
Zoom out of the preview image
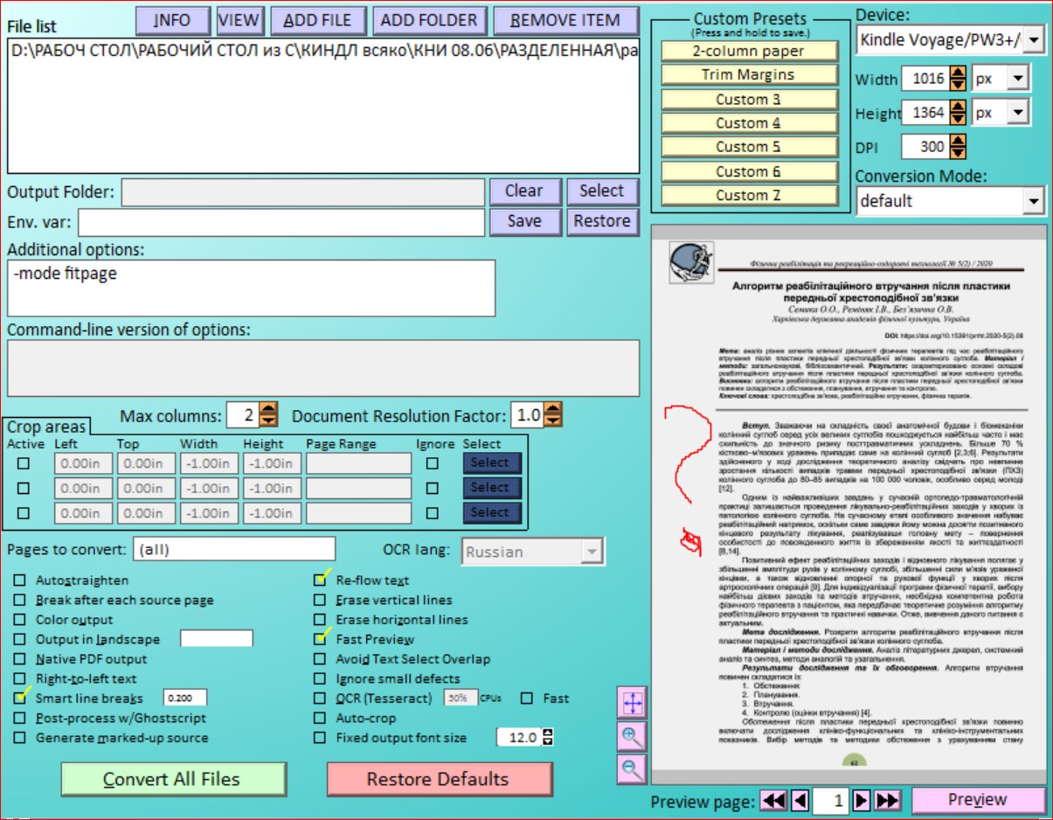click(631, 770)
